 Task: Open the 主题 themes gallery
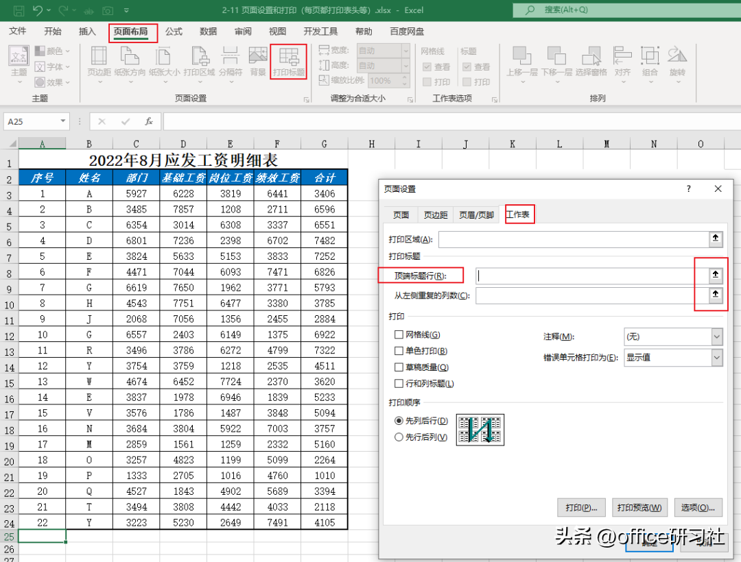click(19, 66)
